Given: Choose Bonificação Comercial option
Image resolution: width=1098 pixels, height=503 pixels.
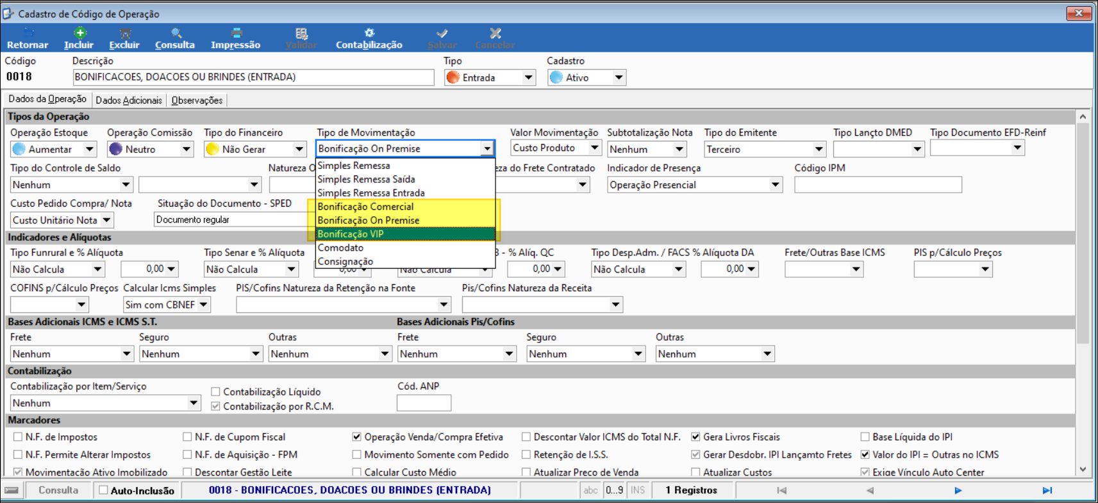Looking at the screenshot, I should pos(406,207).
